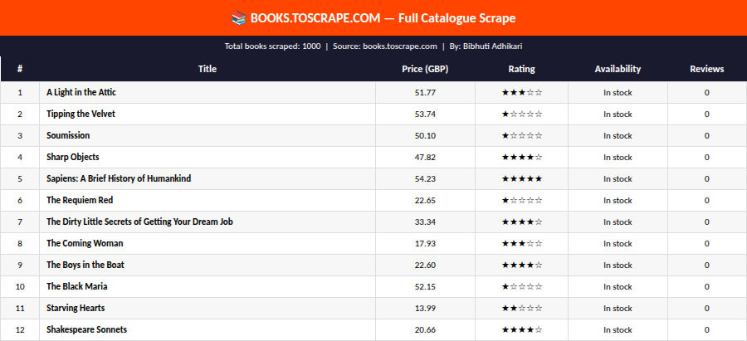The image size is (747, 341).
Task: Click the books emoji icon in header
Action: (239, 18)
